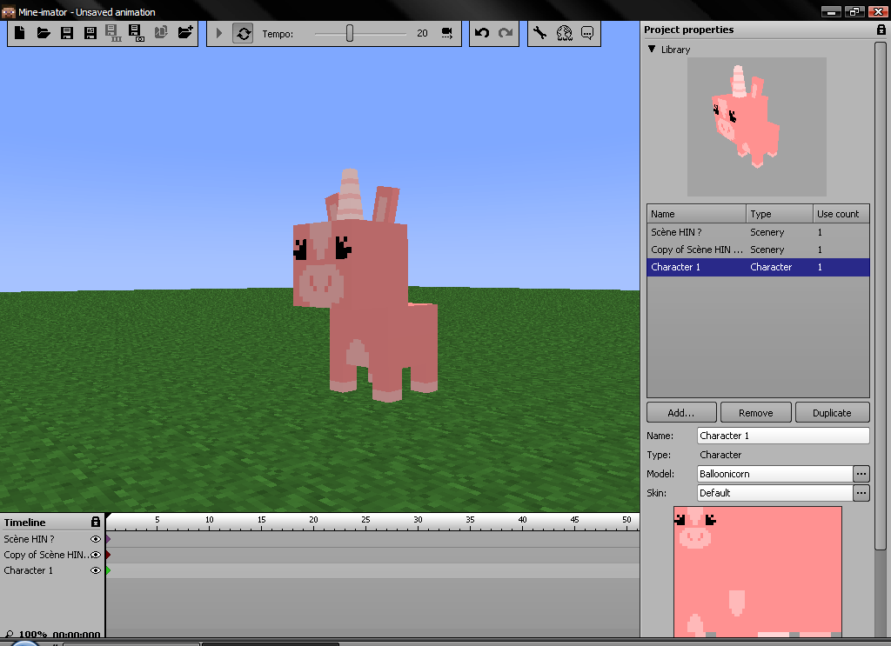Toggle visibility of Character 1 in timeline
Image resolution: width=891 pixels, height=646 pixels.
[x=96, y=570]
